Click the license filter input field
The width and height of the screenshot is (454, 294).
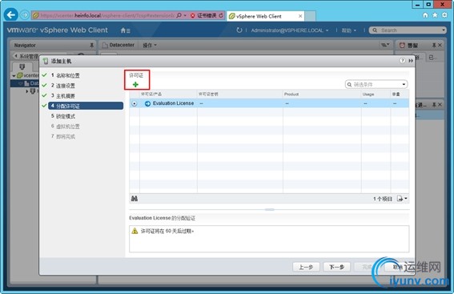(x=376, y=84)
